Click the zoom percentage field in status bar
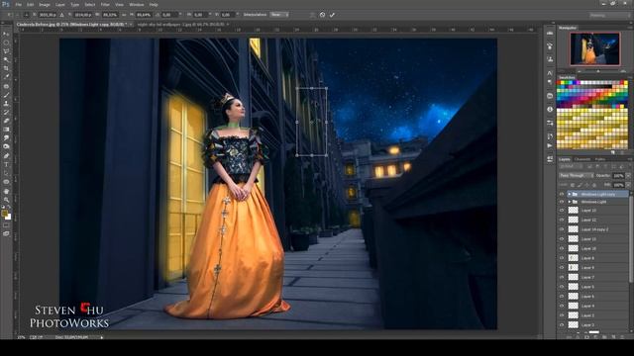The image size is (634, 356). pos(21,337)
